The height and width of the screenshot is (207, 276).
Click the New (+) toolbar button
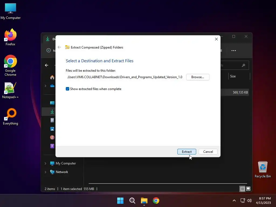(49, 50)
